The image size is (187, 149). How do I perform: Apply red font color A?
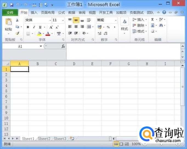[x=48, y=34]
